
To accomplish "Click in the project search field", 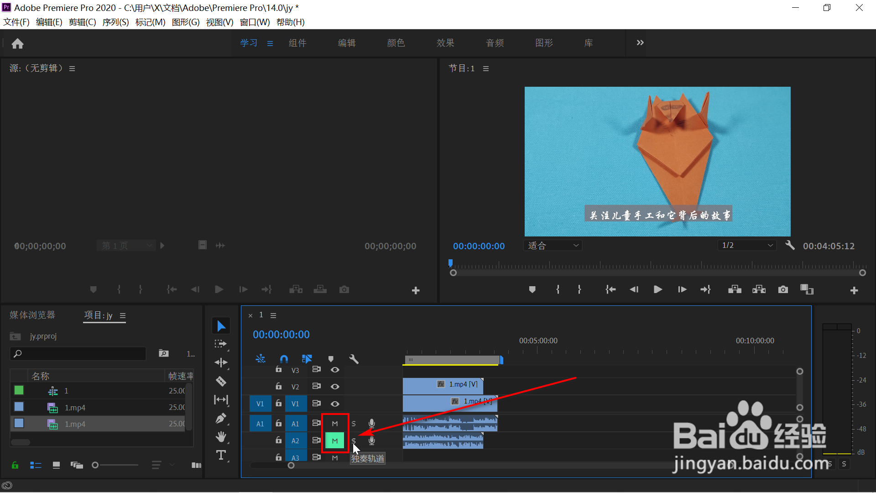I will coord(78,353).
